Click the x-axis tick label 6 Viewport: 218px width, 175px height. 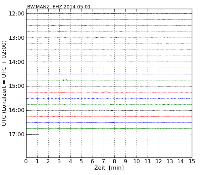pos(93,162)
